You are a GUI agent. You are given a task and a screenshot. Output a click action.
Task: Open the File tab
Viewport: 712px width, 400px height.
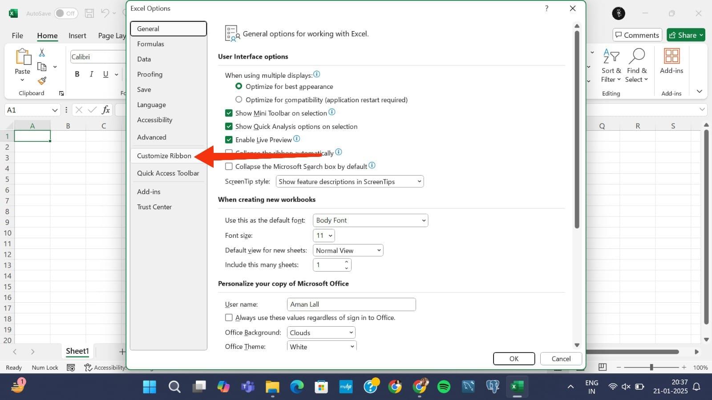pyautogui.click(x=17, y=36)
